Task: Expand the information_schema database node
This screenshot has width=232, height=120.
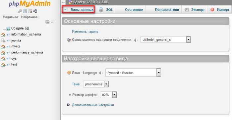Action: 3,34
